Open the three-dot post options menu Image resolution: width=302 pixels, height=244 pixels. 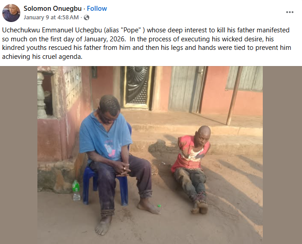(289, 12)
